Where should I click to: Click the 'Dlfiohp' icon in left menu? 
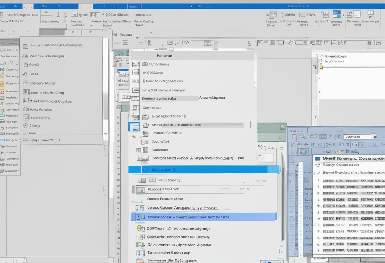[x=26, y=125]
